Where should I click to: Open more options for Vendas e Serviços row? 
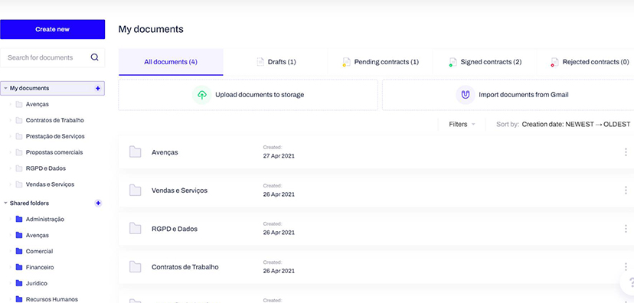[626, 191]
